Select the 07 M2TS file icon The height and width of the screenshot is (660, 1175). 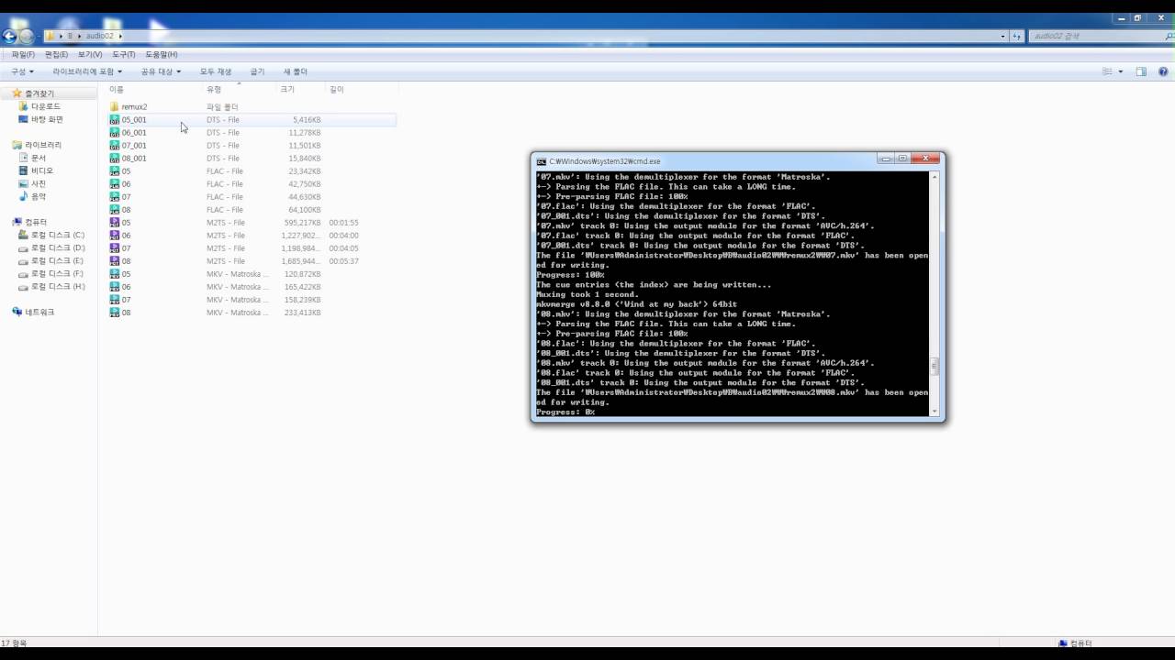(115, 248)
